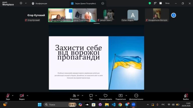Click the taskbar Поиск search field

[60, 105]
